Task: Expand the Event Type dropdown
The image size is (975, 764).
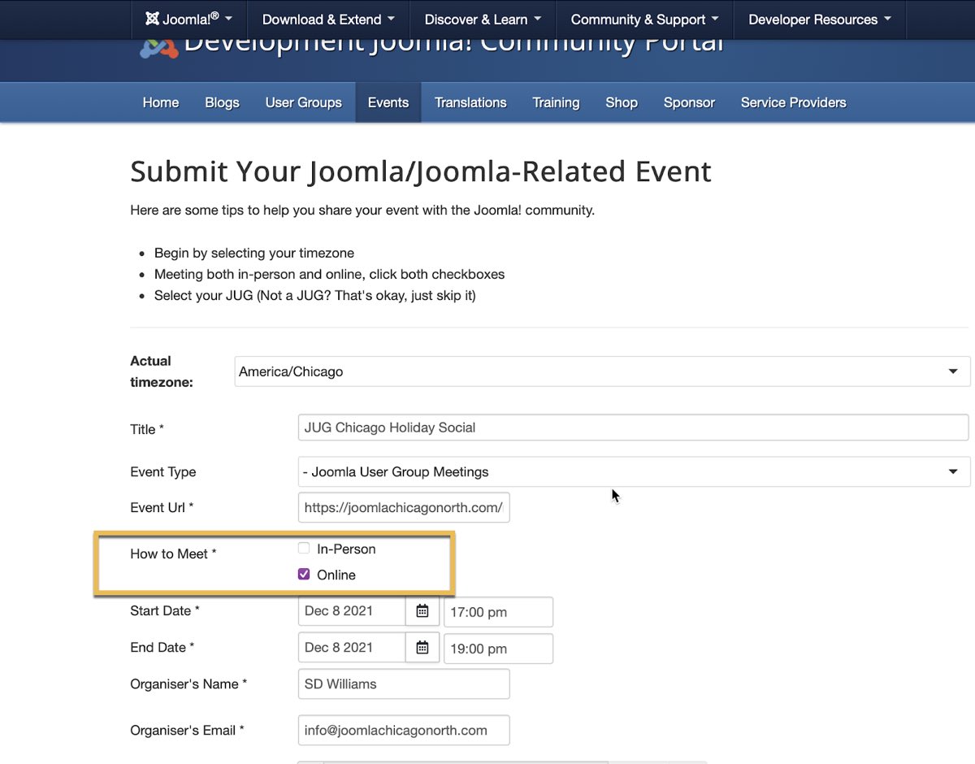Action: pos(634,472)
